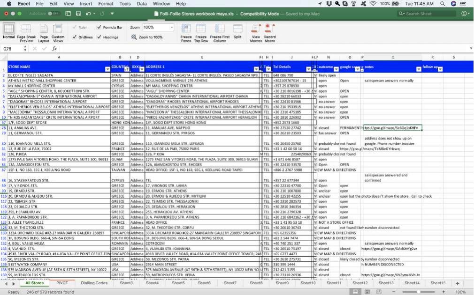Switch to the Sheet7 tab
This screenshot has width=474, height=295.
(x=230, y=283)
